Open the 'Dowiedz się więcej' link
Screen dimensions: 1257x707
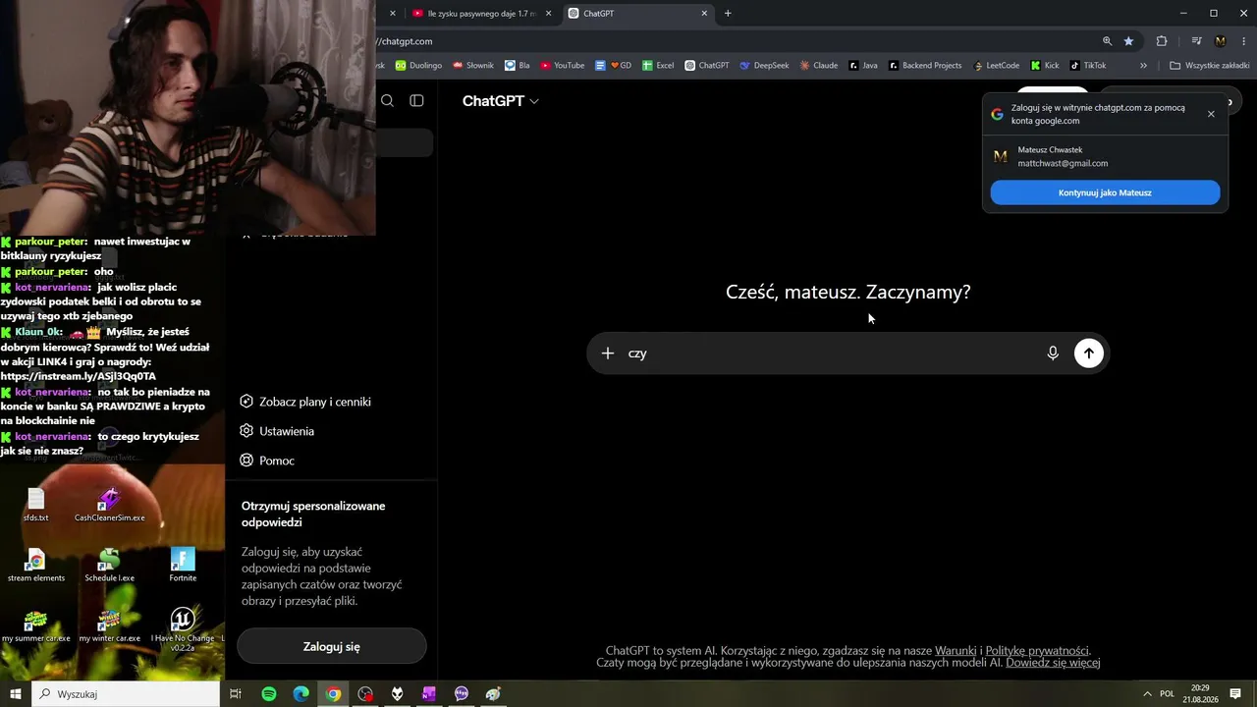[x=1053, y=663]
